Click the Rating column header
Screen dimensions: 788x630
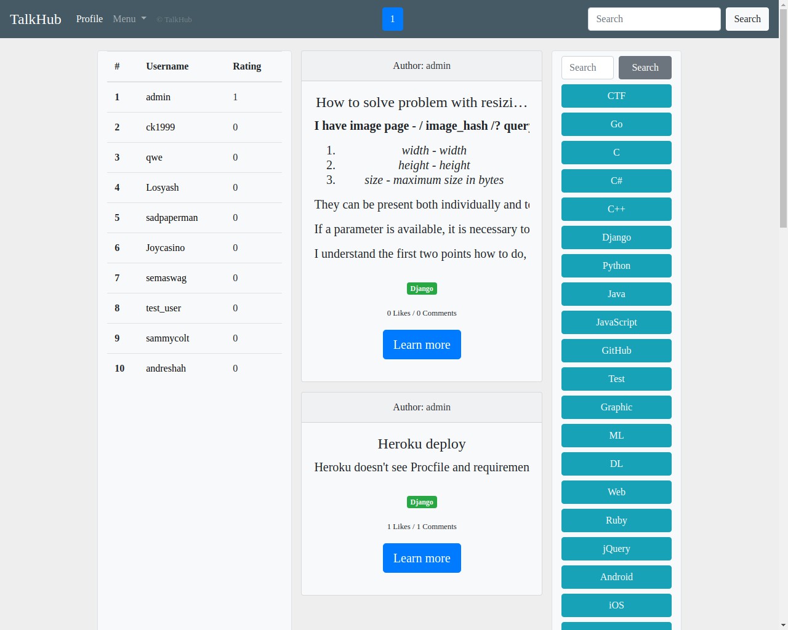pyautogui.click(x=247, y=66)
